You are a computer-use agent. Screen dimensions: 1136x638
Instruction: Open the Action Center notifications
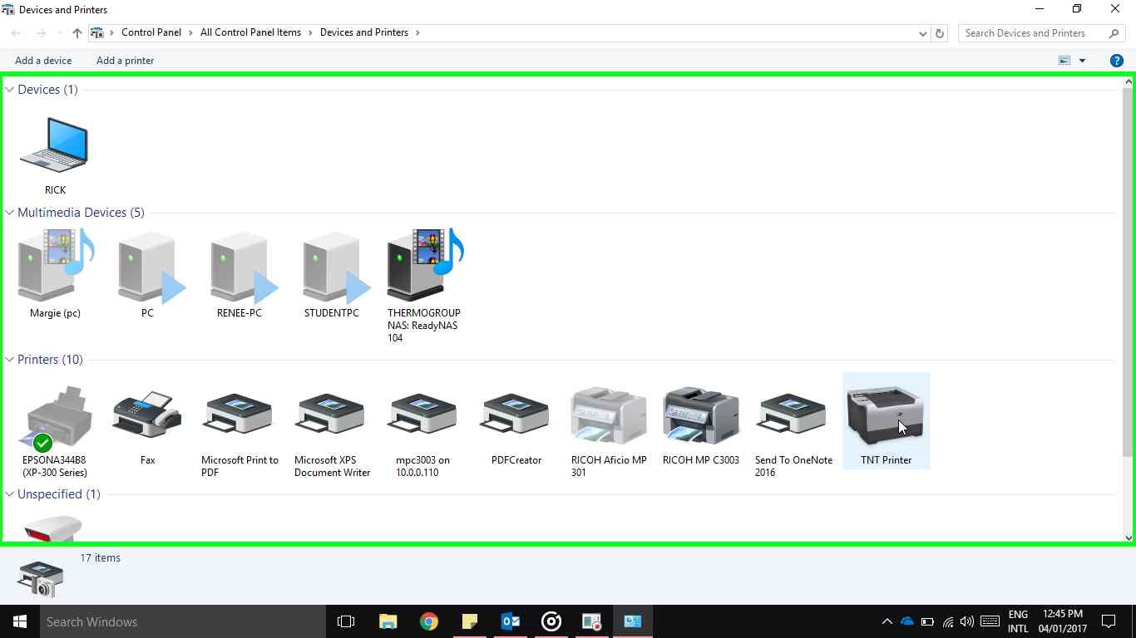click(x=1109, y=621)
